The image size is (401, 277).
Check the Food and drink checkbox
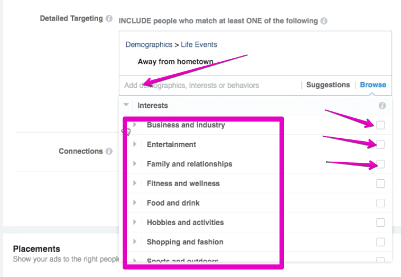(x=380, y=203)
